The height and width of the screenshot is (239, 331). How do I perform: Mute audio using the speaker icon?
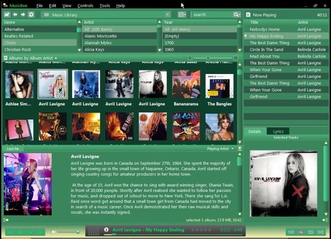tap(53, 232)
